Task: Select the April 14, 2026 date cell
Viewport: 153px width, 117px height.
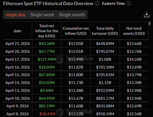Action: (x=18, y=83)
